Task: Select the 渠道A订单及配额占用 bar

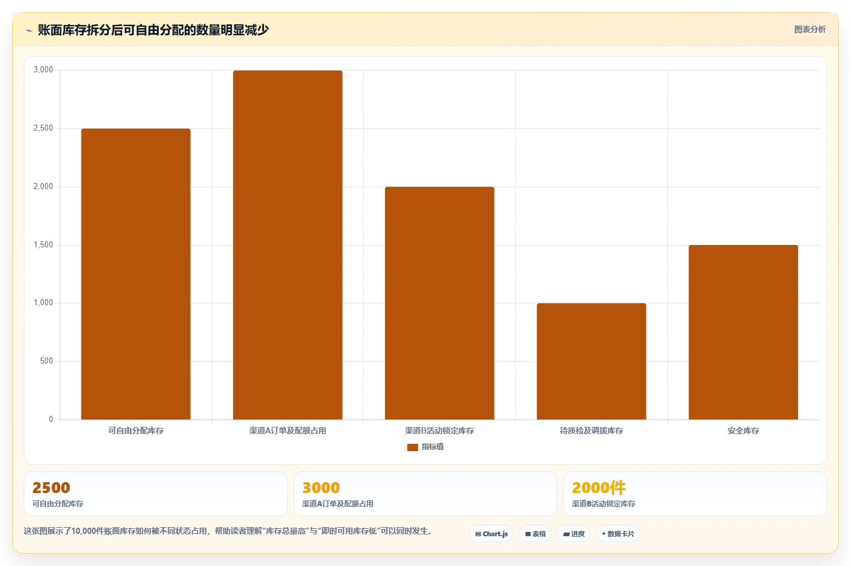Action: point(288,245)
